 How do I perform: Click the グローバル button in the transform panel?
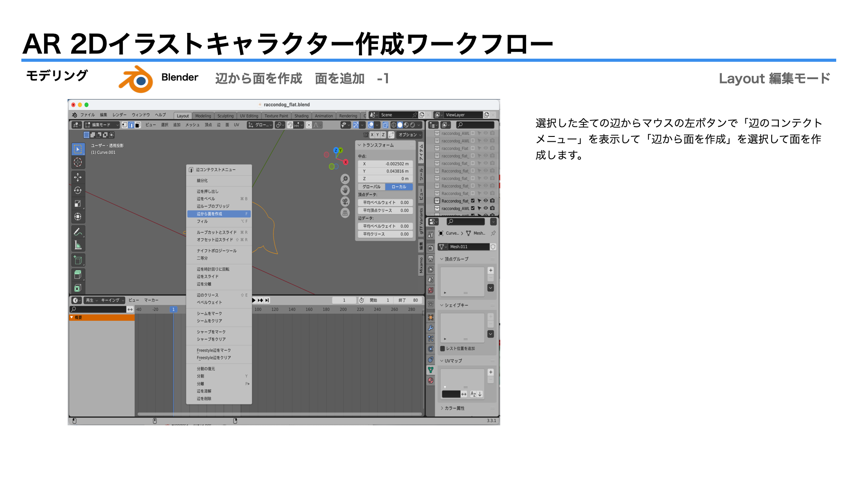pyautogui.click(x=371, y=187)
